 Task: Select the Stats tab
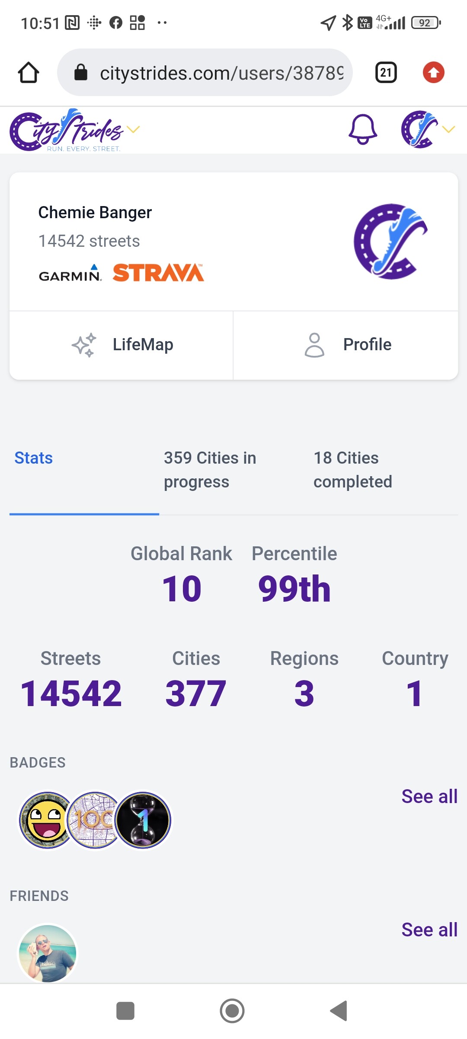pos(34,458)
